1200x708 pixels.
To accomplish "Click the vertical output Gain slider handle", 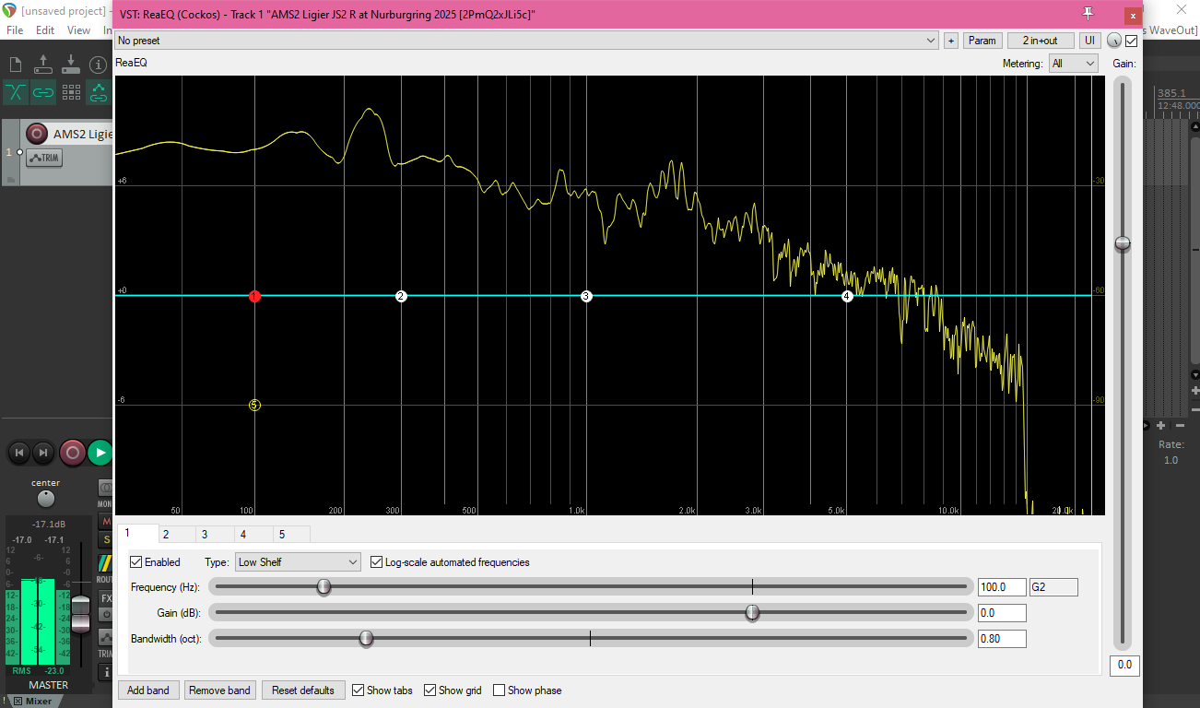I will pos(1122,243).
